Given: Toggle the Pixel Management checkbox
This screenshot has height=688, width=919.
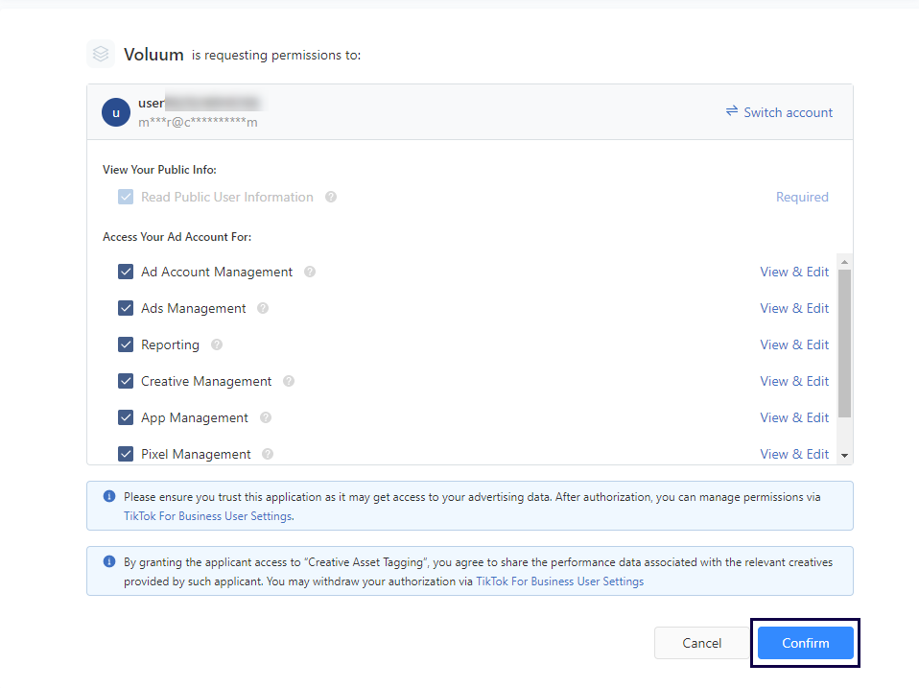Looking at the screenshot, I should pyautogui.click(x=126, y=454).
